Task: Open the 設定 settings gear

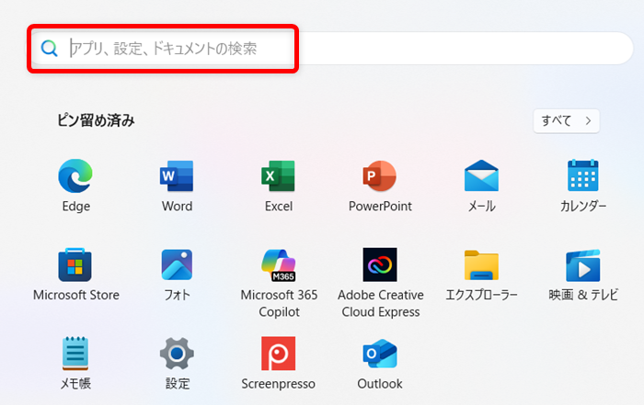Action: pyautogui.click(x=177, y=354)
